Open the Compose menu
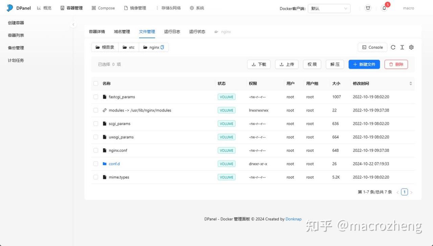 pos(103,8)
